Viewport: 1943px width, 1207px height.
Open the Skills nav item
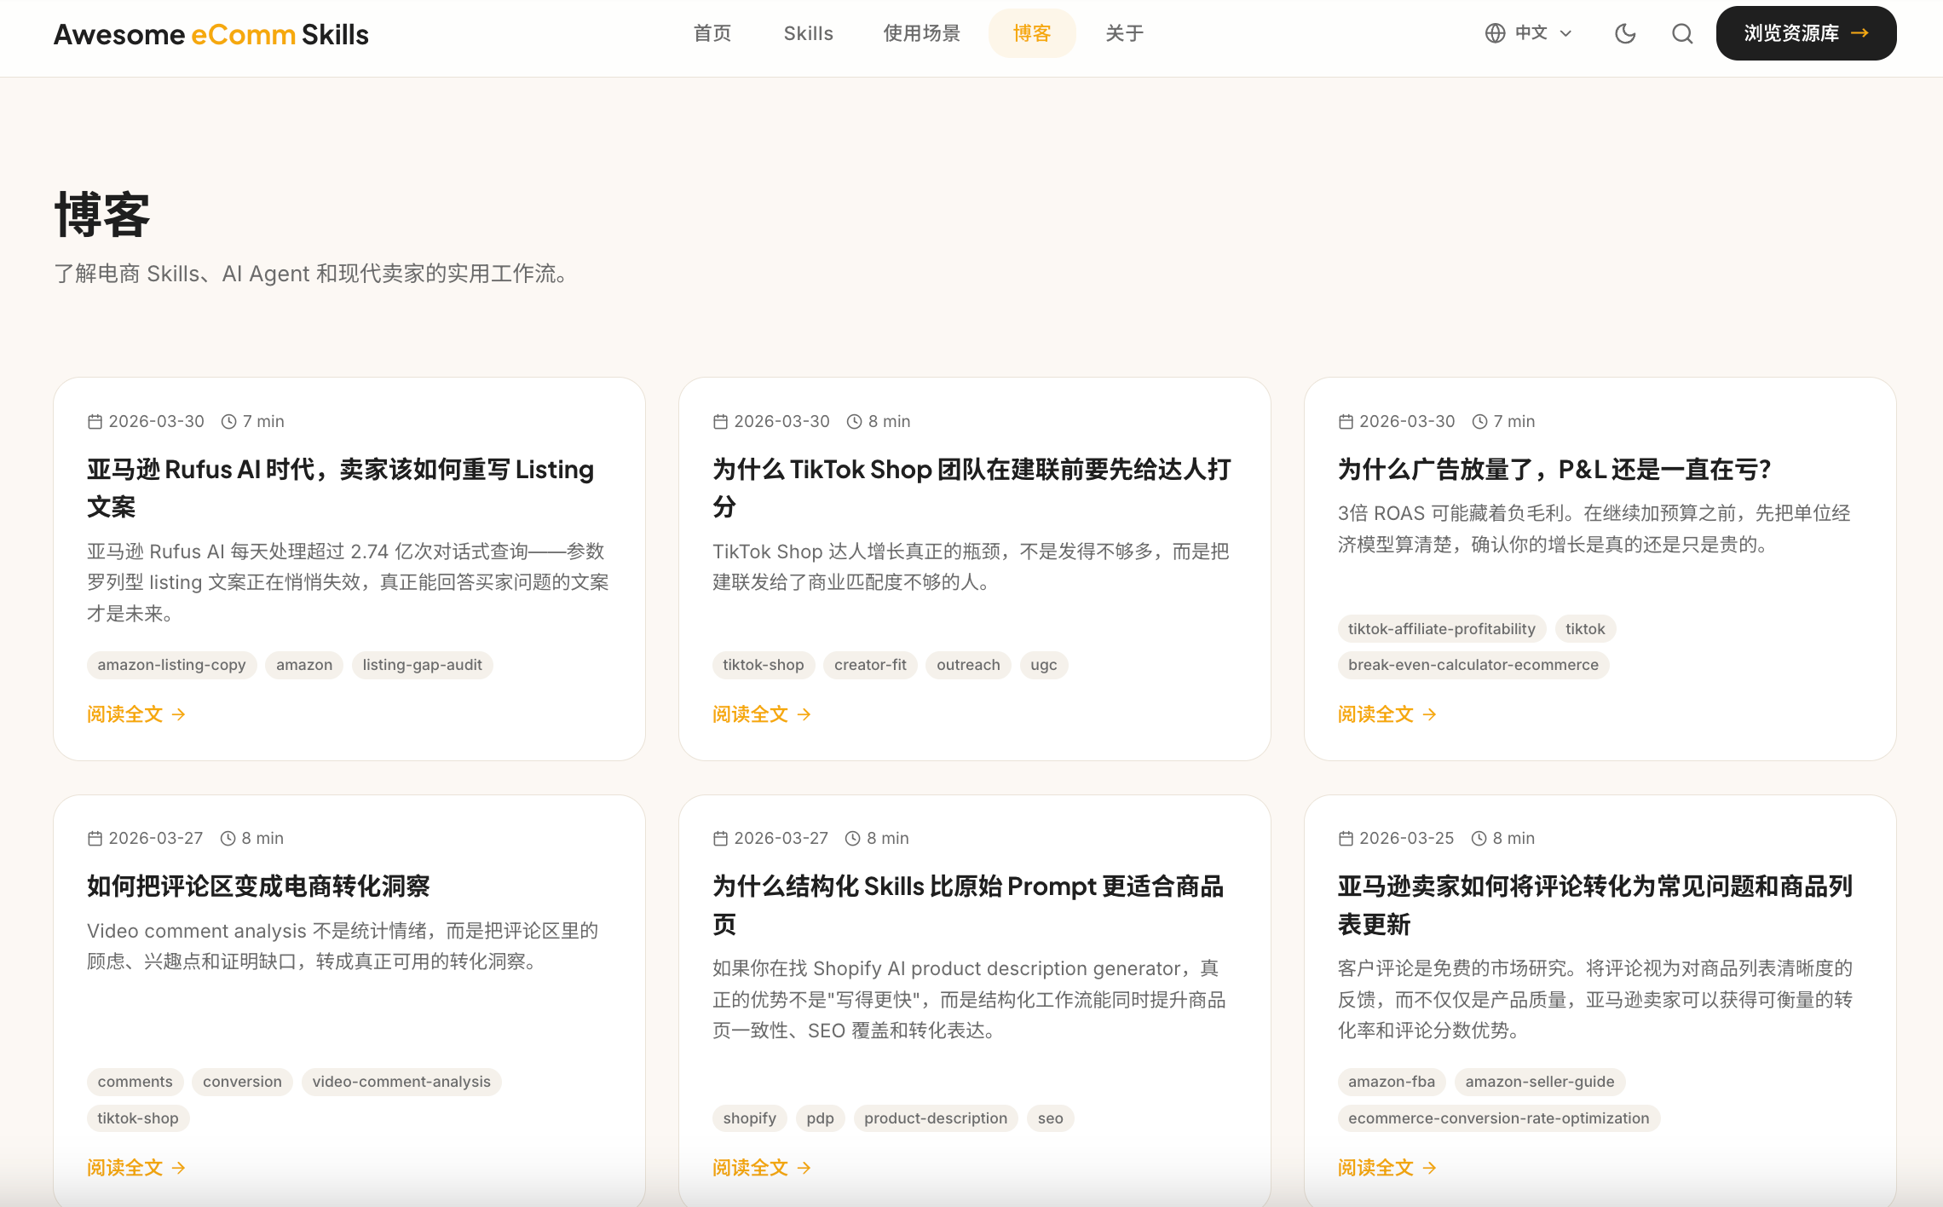coord(808,33)
